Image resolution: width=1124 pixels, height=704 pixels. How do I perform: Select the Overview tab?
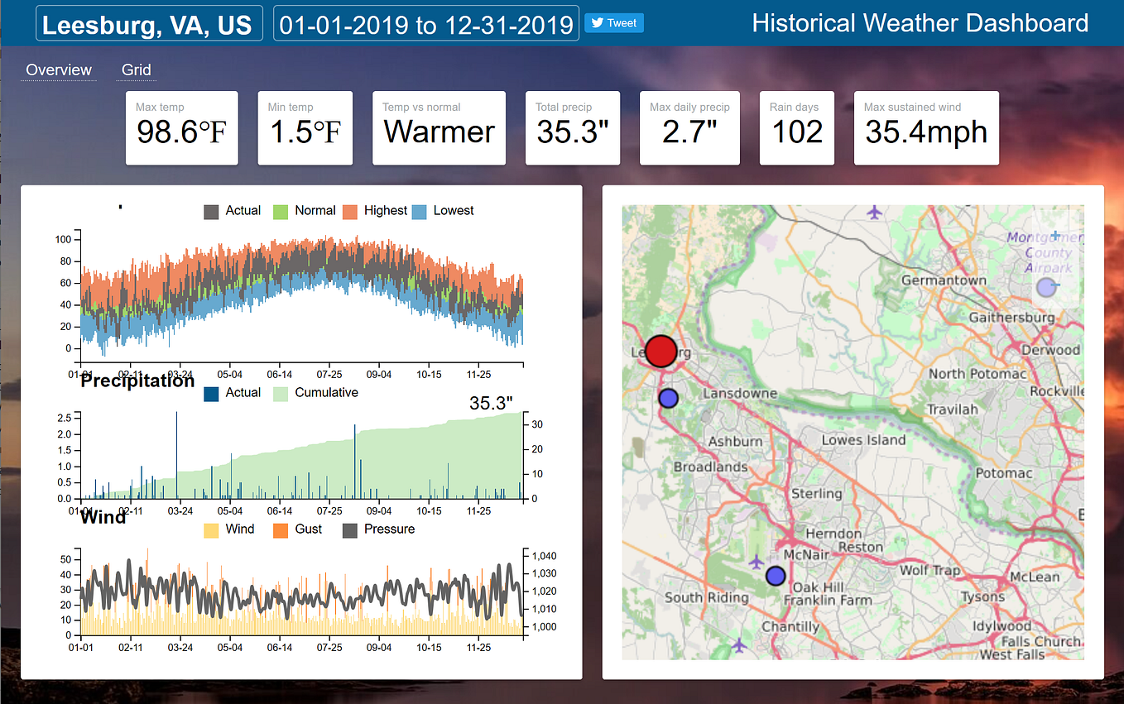58,69
